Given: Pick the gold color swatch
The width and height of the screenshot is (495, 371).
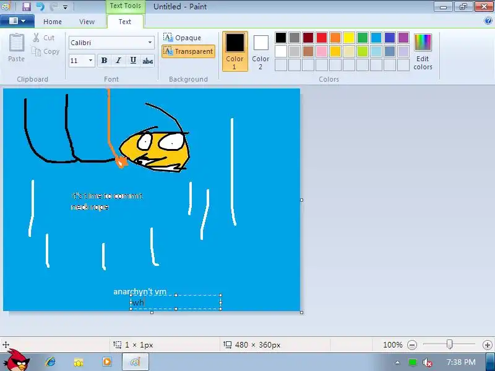Looking at the screenshot, I should 335,51.
